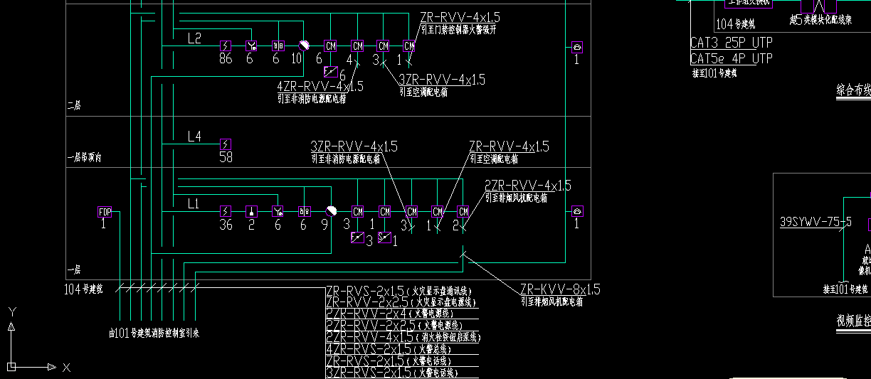Select the 引至门禁控制器火警强开 annotation
This screenshot has height=379, width=871.
click(460, 30)
